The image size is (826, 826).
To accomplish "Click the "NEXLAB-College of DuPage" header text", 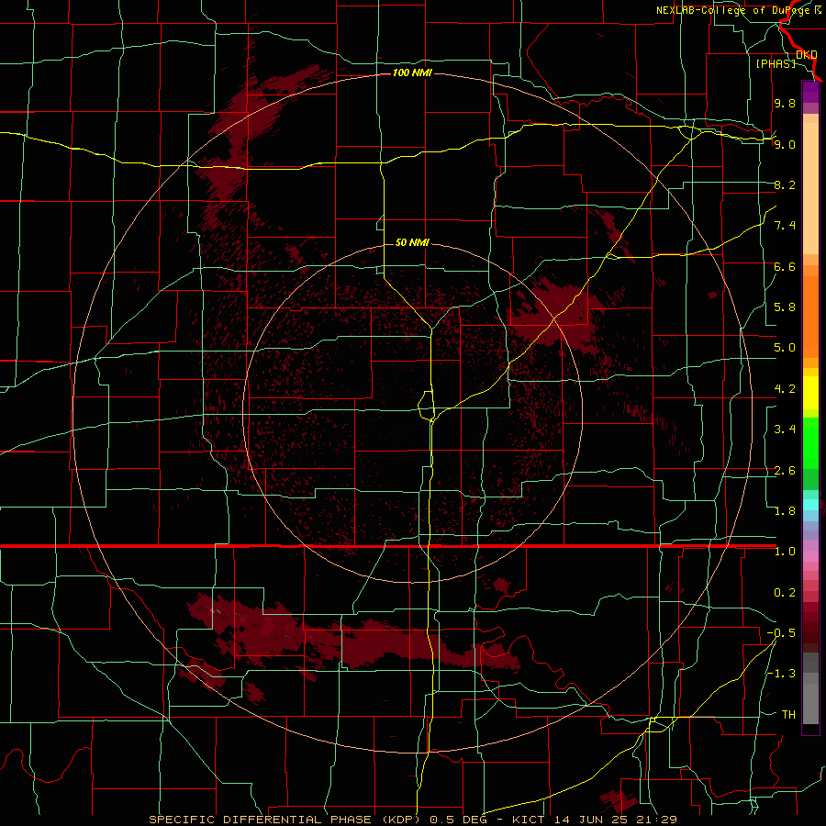I will pos(734,10).
